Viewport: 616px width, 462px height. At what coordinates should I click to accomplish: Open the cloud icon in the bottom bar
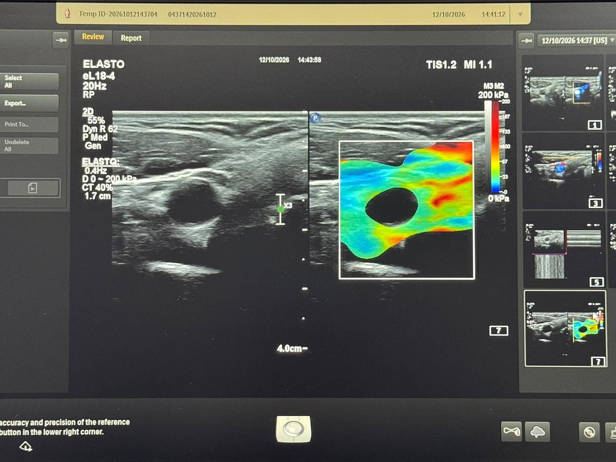pos(537,432)
